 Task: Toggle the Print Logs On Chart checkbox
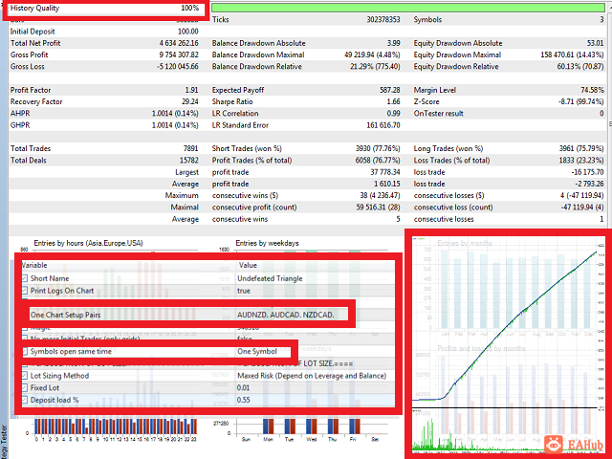(25, 291)
